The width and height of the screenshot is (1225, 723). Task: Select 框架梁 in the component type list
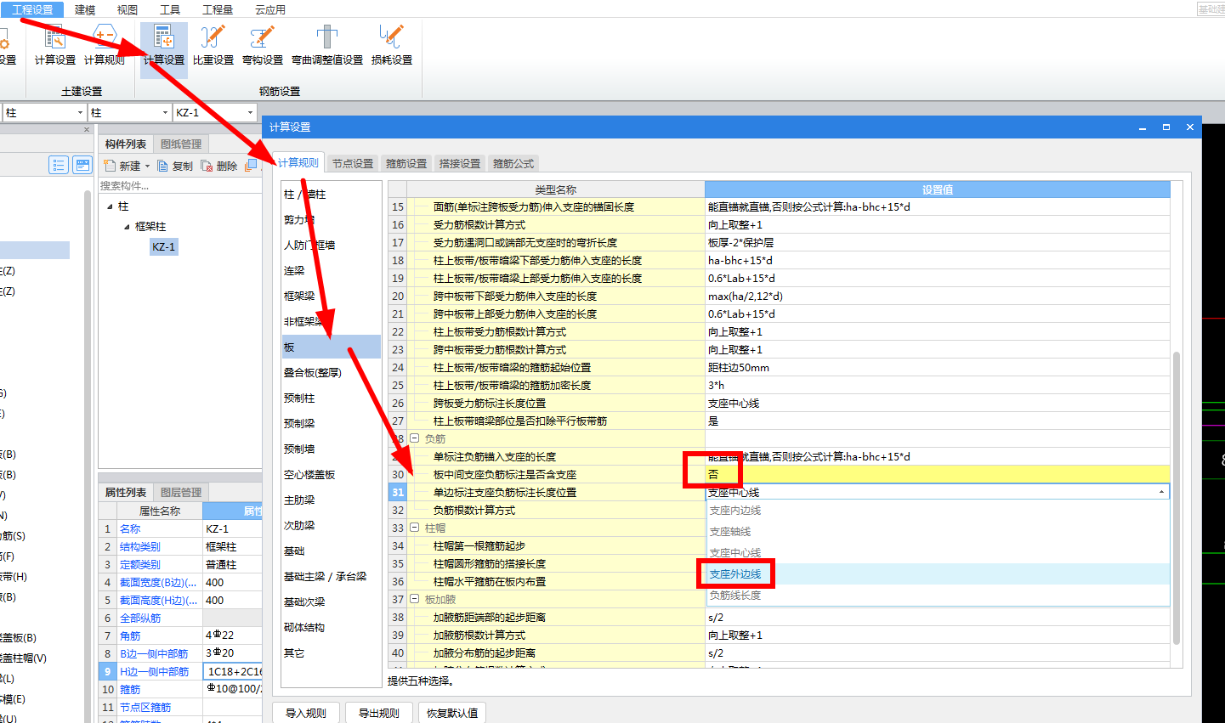(x=331, y=296)
